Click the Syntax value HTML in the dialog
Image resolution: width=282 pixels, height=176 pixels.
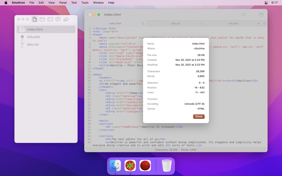[201, 109]
